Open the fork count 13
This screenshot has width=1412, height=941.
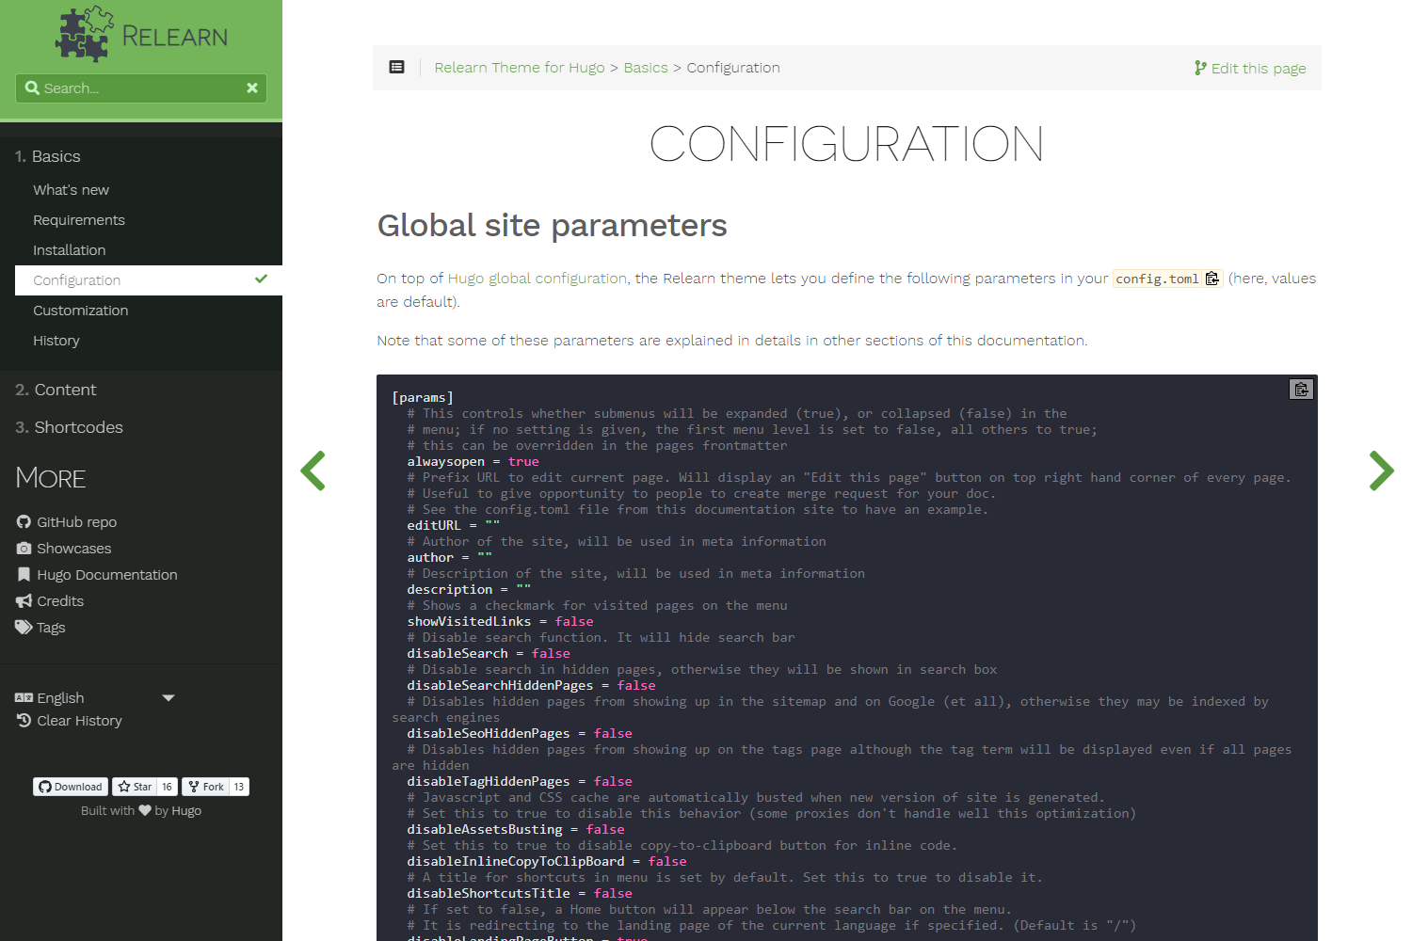[239, 787]
